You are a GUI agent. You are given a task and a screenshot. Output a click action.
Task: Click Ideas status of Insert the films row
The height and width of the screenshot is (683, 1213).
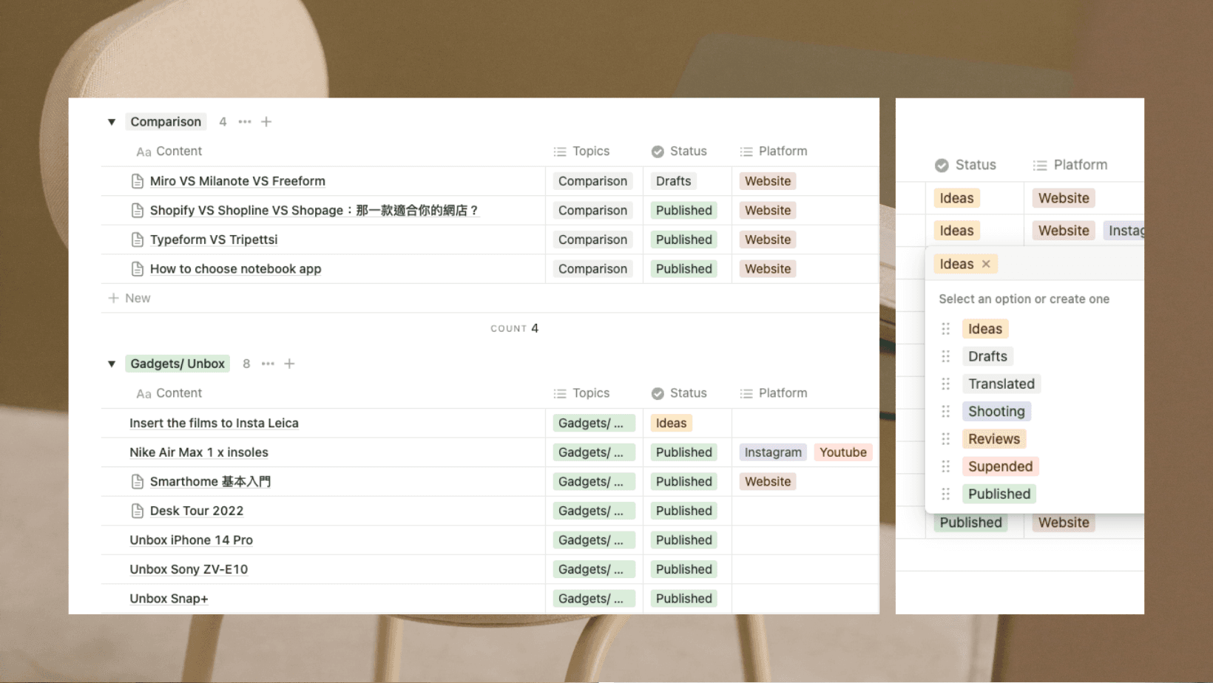point(671,423)
